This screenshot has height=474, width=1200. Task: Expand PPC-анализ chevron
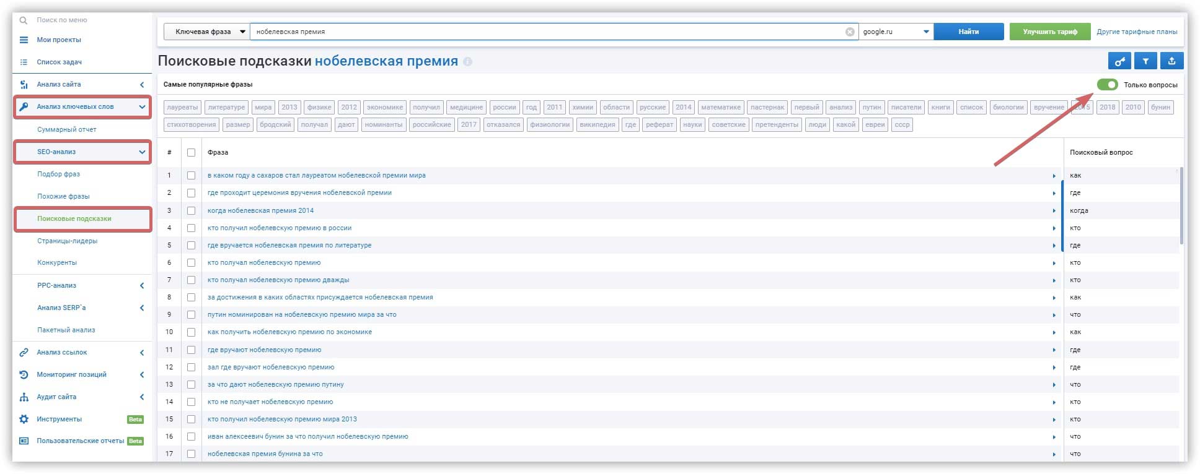pyautogui.click(x=142, y=285)
